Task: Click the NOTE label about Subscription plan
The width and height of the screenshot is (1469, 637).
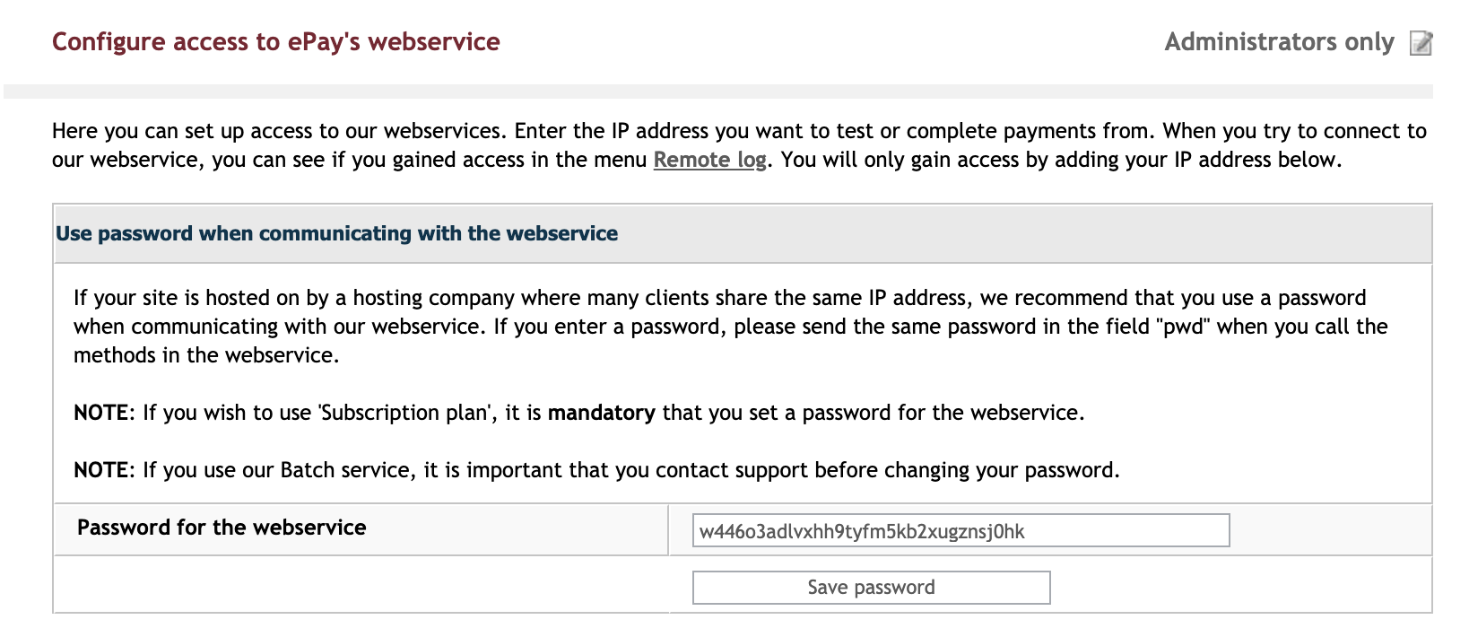Action: [101, 413]
